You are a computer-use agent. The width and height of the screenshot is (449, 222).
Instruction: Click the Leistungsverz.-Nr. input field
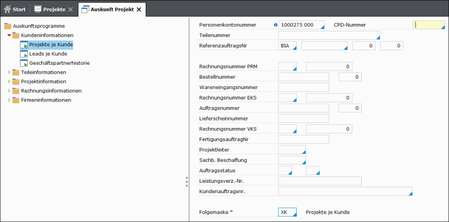[x=320, y=181]
